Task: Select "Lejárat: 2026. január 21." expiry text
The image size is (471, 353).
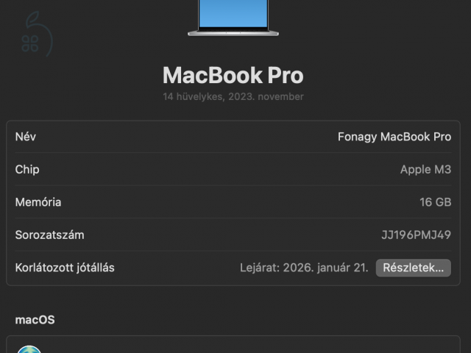Action: 304,268
